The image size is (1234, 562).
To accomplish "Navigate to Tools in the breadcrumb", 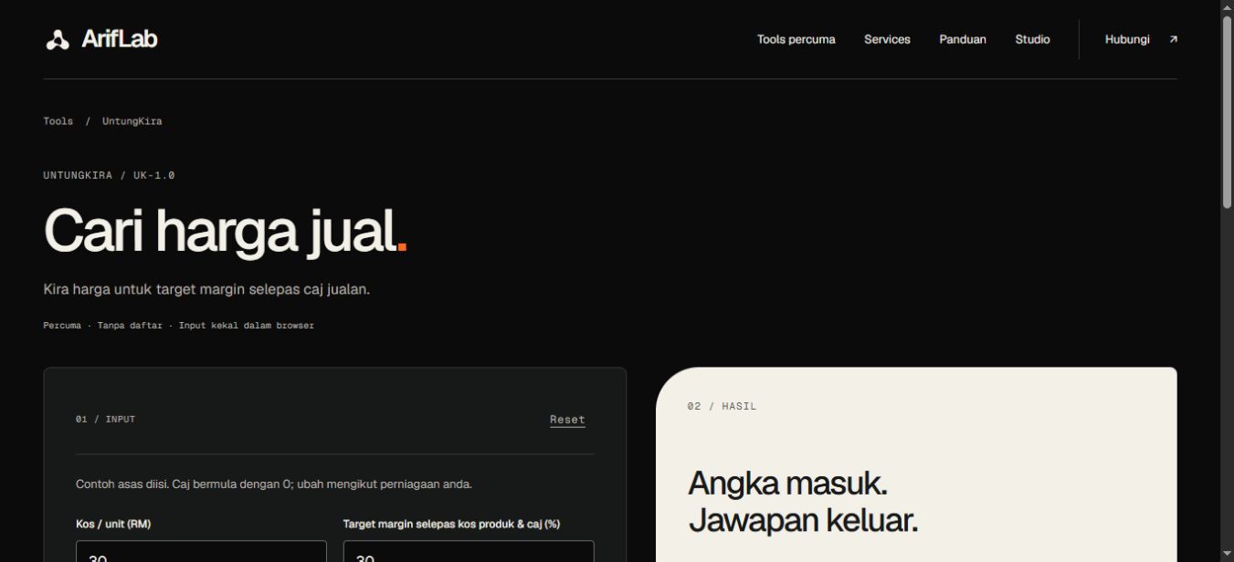I will tap(58, 121).
